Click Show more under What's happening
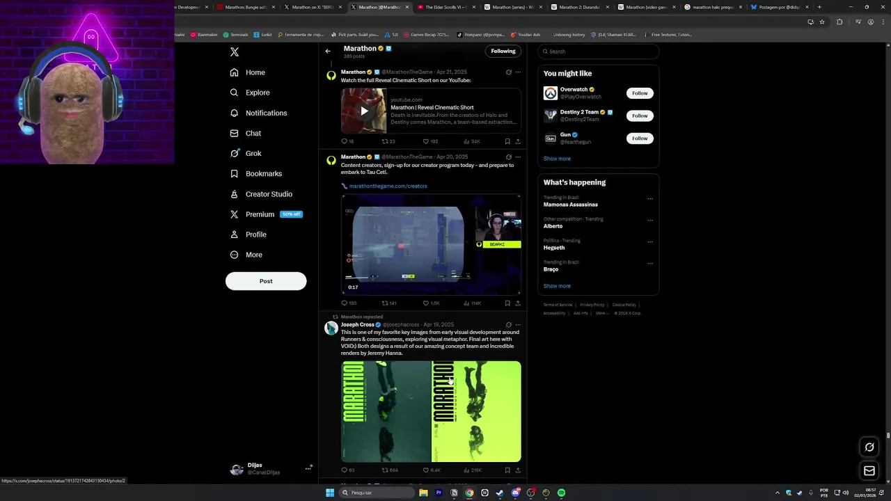891x501 pixels. pos(557,286)
